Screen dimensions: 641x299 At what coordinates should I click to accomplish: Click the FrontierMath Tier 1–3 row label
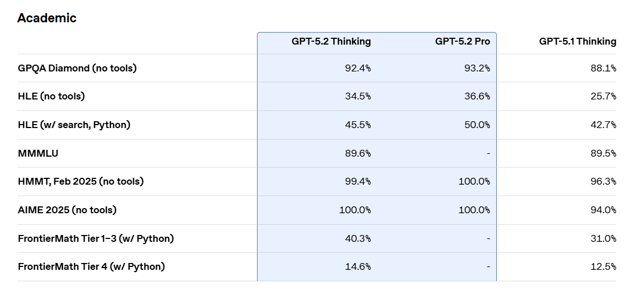tap(96, 238)
